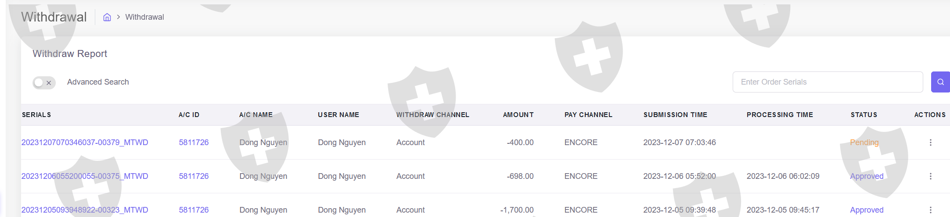Open serial 20231207070346037-00379_MTWD

pyautogui.click(x=85, y=142)
